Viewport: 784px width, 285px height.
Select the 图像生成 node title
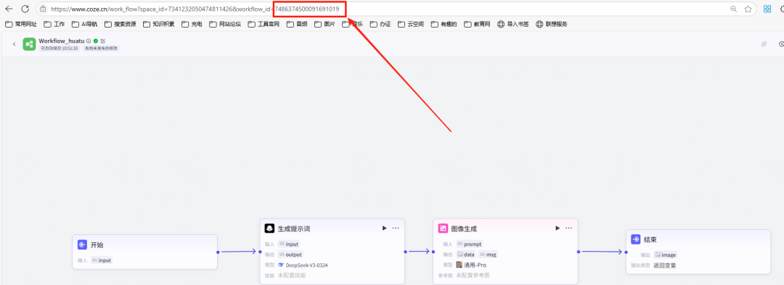pos(464,228)
